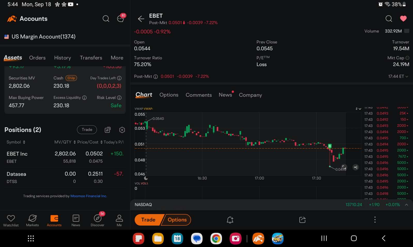Open Datasea DTSS position row
Viewport: 413px width, 247px height.
[x=65, y=178]
